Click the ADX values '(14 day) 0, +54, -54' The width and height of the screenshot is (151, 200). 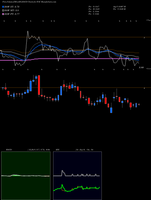pos(84,150)
